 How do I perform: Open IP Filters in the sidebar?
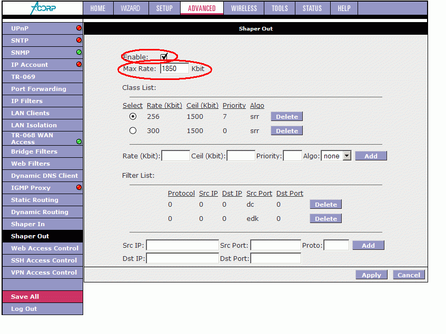click(42, 101)
